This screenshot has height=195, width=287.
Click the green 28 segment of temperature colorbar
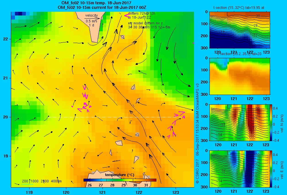[x=113, y=180]
